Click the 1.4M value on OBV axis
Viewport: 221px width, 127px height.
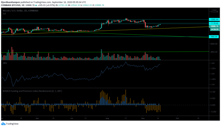point(212,85)
